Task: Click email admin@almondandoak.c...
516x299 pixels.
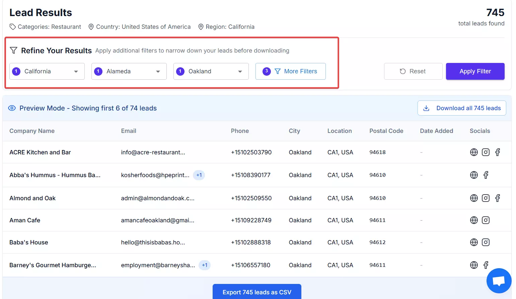Action: 158,198
